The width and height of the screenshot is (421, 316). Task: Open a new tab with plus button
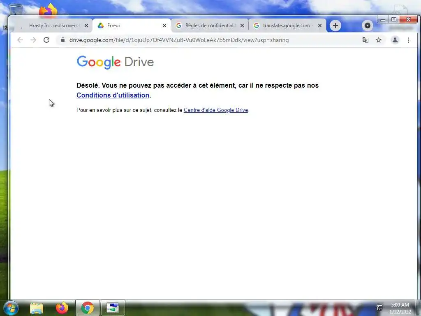coord(335,26)
